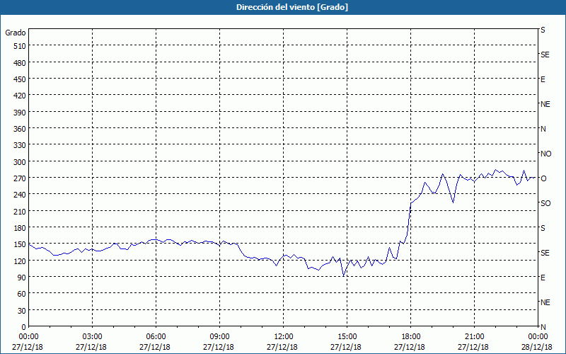Select the 21:00 time axis label
This screenshot has height=354, width=566.
[474, 337]
